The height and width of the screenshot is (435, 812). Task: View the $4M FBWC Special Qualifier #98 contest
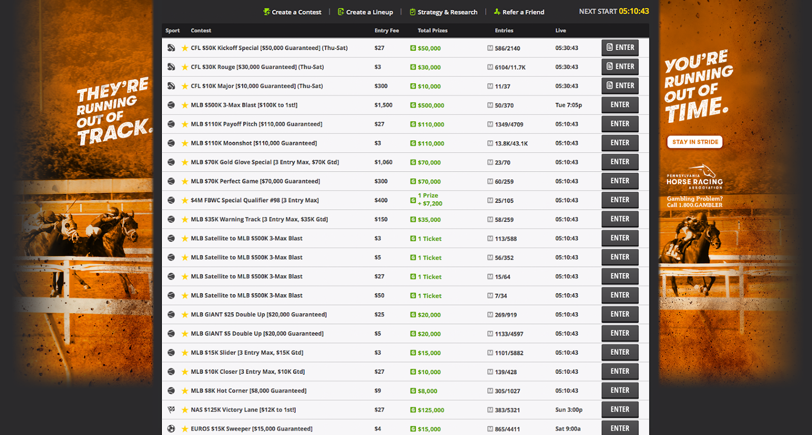coord(255,200)
